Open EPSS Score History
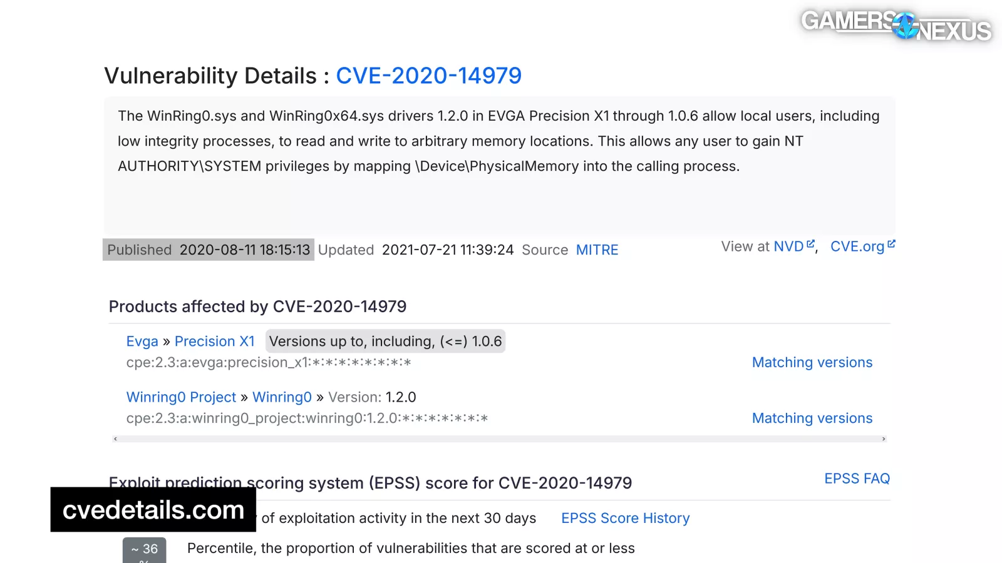1002x563 pixels. coord(625,518)
